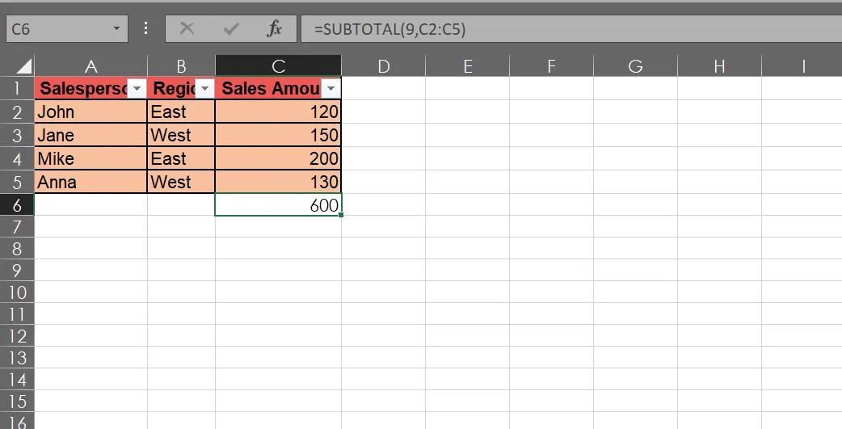842x429 pixels.
Task: Select row 11 header
Action: coord(17,314)
